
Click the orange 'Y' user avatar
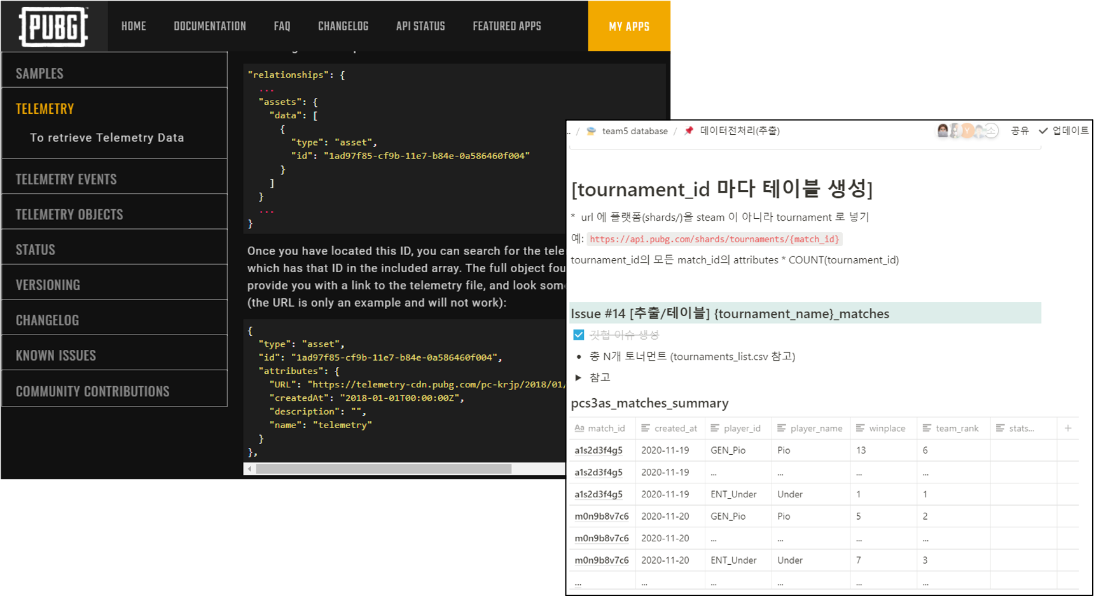tap(967, 131)
